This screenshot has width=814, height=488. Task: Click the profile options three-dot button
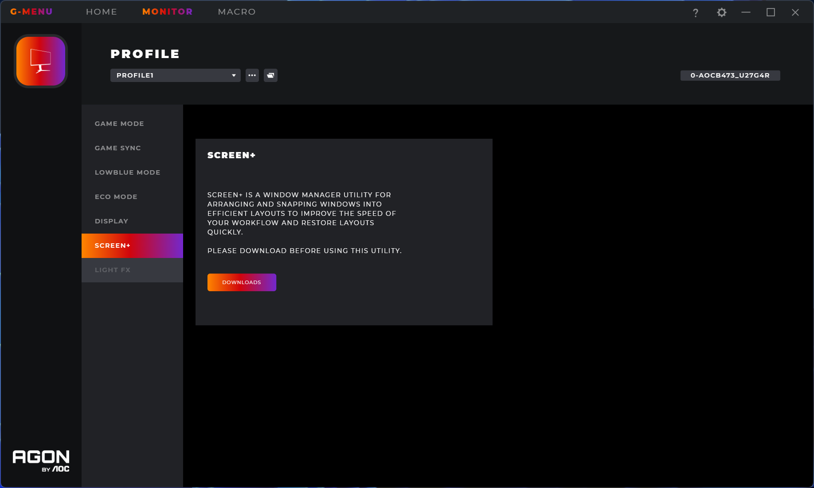pos(252,75)
